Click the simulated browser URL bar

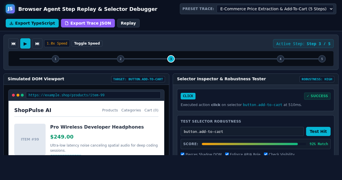click(x=93, y=95)
